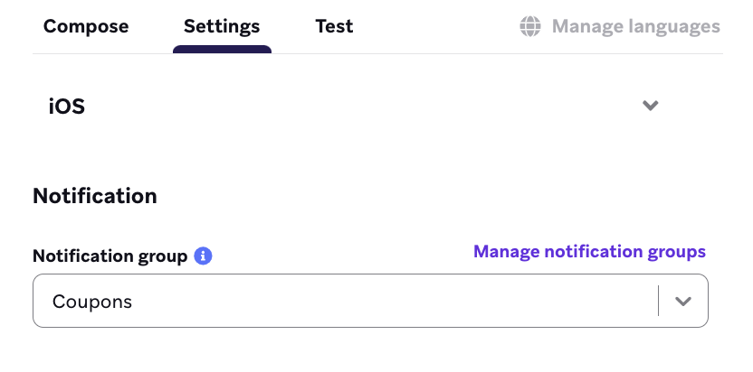Expand the iOS section chevron
The height and width of the screenshot is (372, 753).
pos(650,106)
